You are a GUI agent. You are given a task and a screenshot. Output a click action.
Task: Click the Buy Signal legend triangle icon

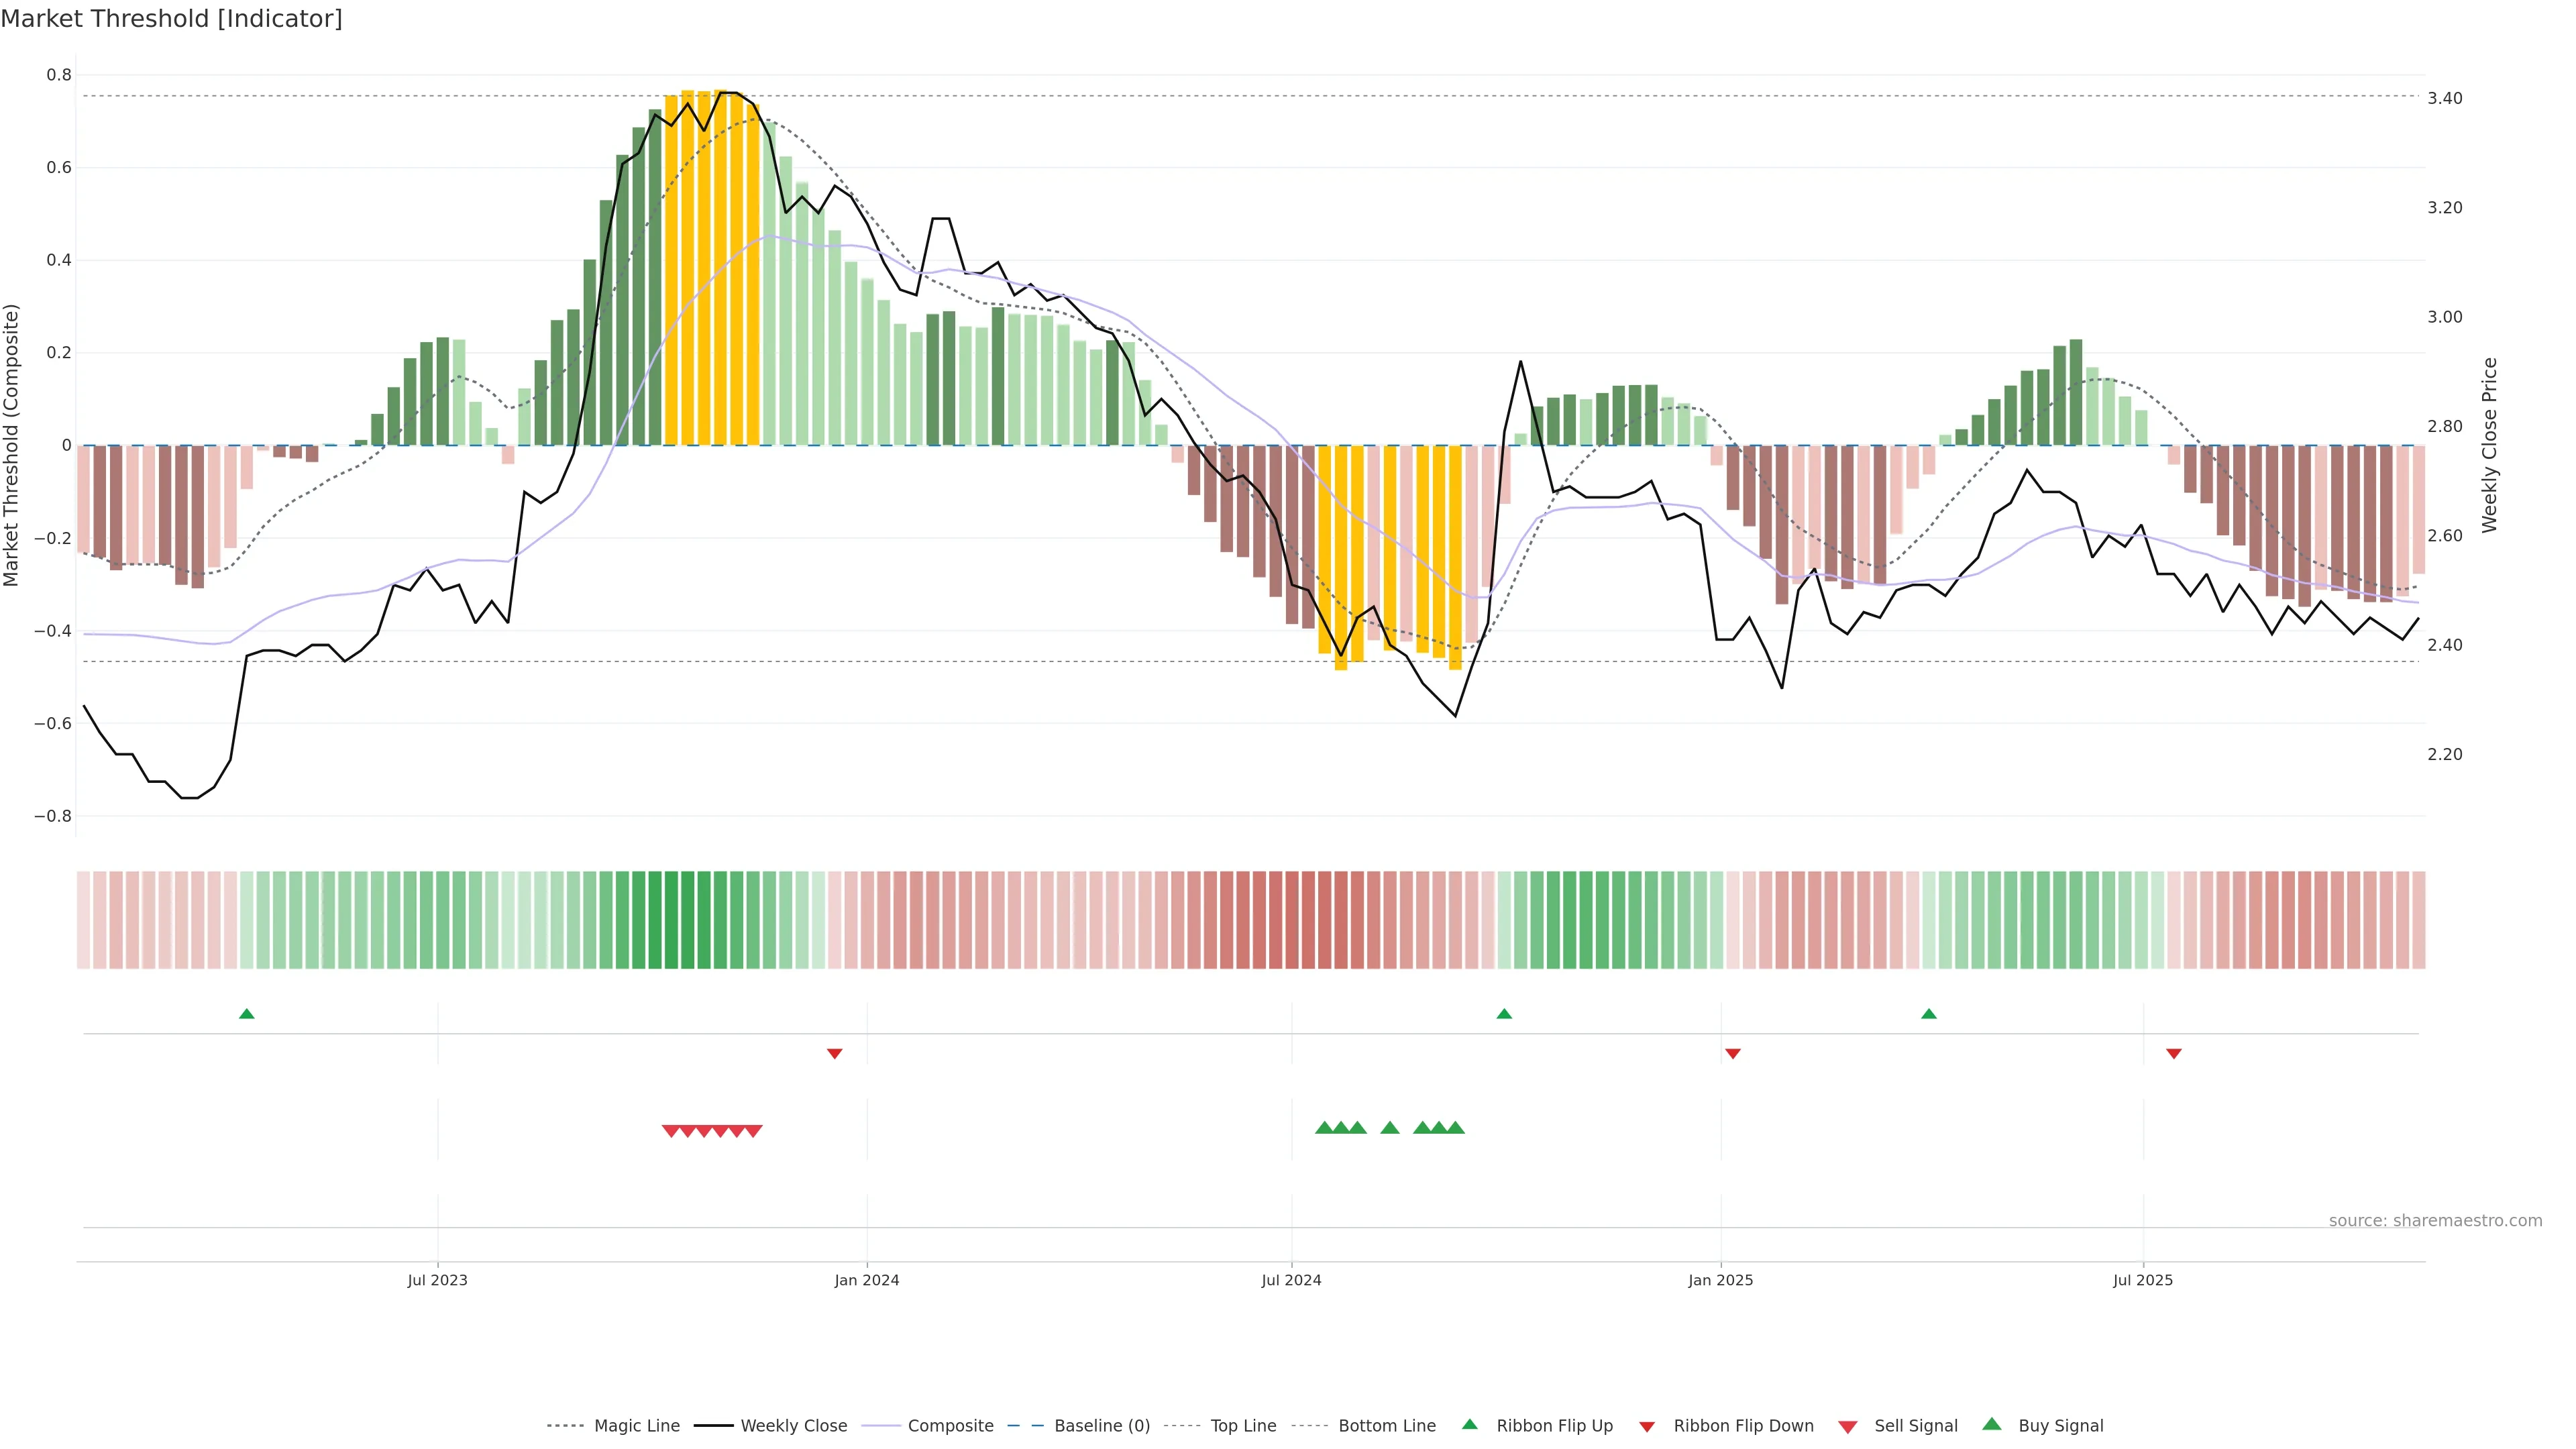(1992, 1424)
